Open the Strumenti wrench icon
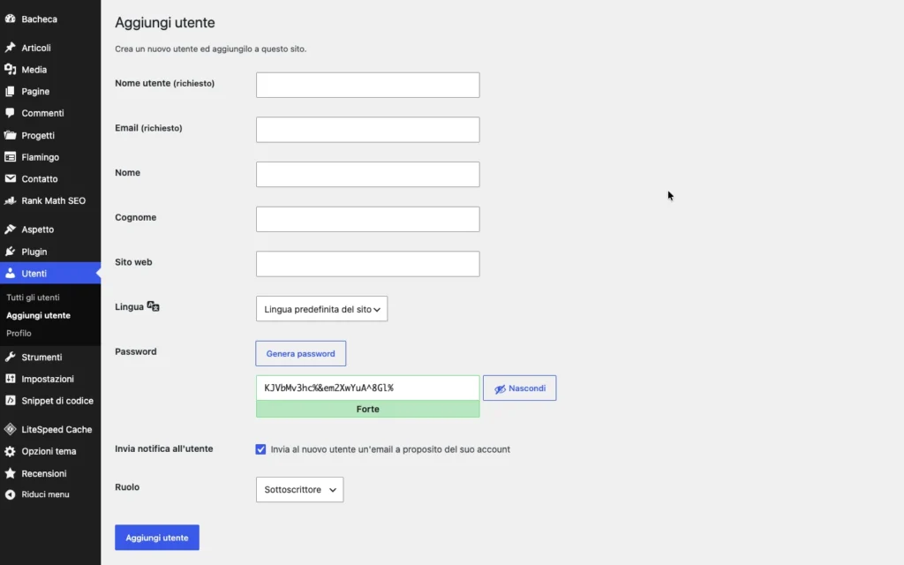The image size is (904, 565). pos(10,358)
